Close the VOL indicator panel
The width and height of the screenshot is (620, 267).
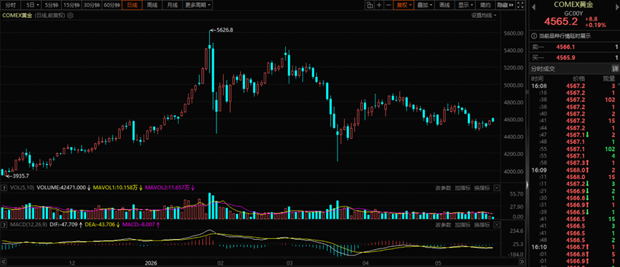tap(497, 188)
